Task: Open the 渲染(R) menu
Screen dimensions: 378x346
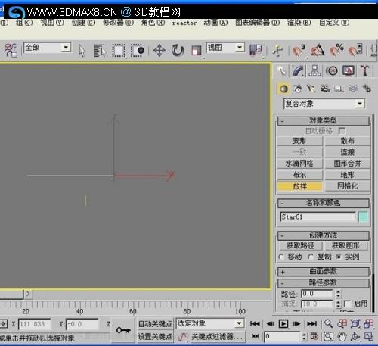Action: [x=299, y=23]
